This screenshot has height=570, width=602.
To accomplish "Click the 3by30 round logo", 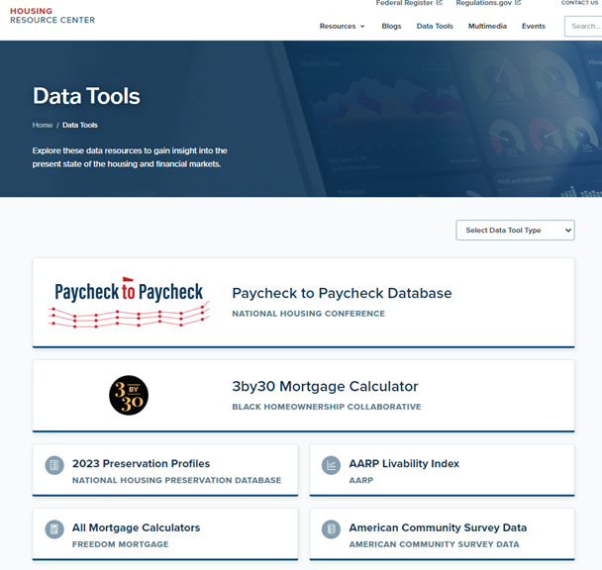I will pyautogui.click(x=129, y=396).
